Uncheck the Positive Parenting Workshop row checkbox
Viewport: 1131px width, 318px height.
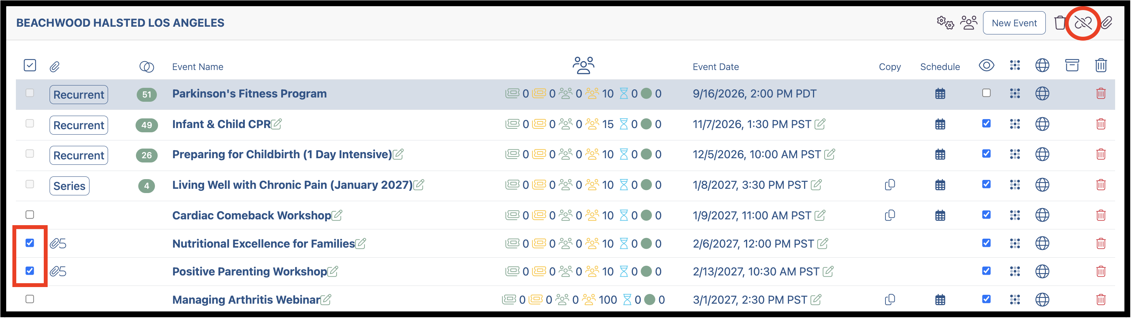(x=30, y=271)
